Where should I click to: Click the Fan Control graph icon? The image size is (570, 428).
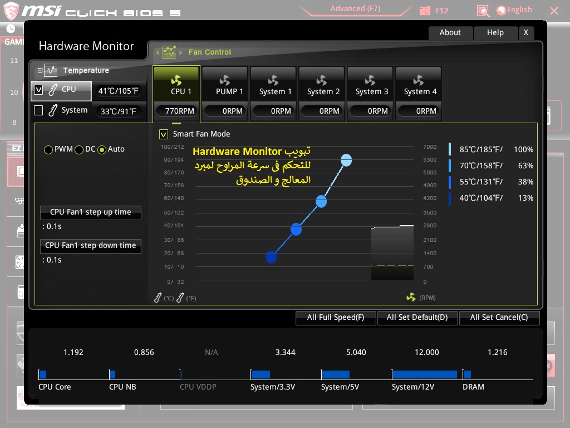click(x=169, y=52)
